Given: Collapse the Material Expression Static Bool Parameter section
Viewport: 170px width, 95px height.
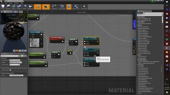Looking at the screenshot, I should (1, 68).
